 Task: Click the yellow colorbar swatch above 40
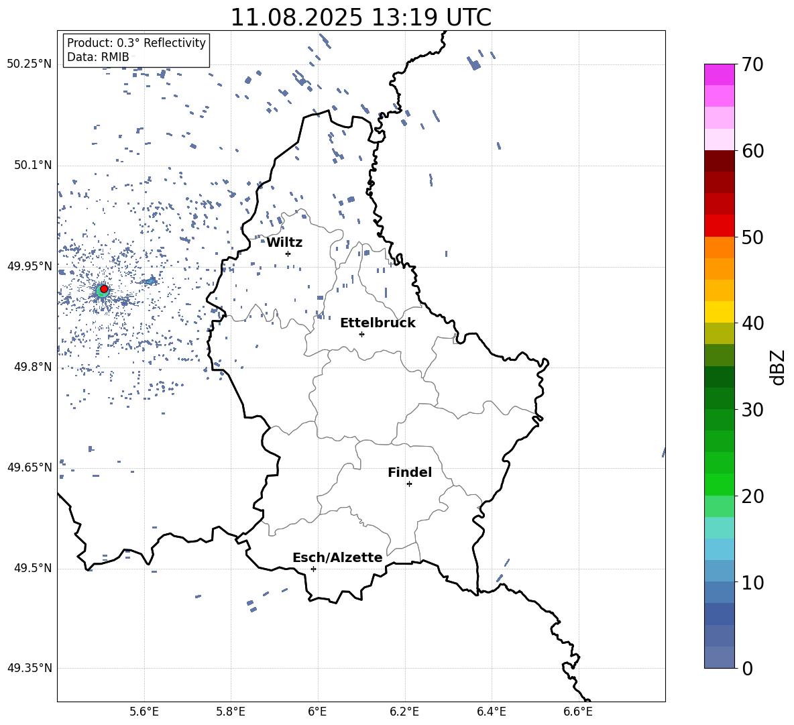pyautogui.click(x=720, y=312)
